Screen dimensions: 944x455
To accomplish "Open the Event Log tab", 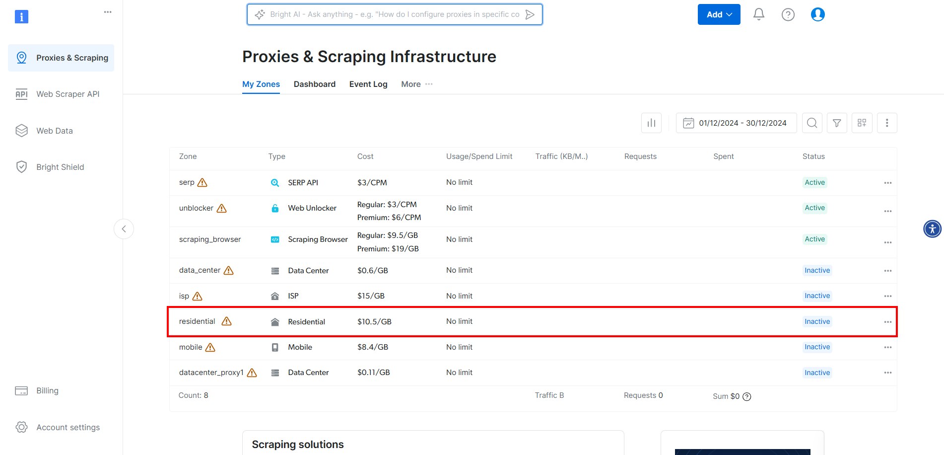I will click(368, 84).
